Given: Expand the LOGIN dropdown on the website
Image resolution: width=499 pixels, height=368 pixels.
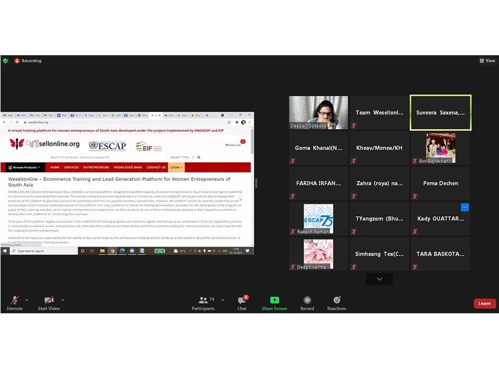Looking at the screenshot, I should coord(176,167).
